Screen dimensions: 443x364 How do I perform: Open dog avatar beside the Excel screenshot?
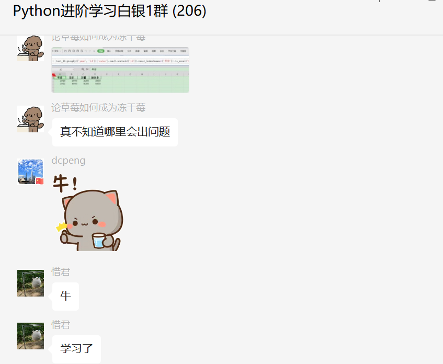coord(30,48)
